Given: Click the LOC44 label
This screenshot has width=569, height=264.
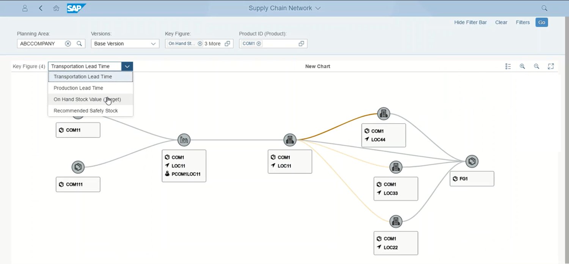Looking at the screenshot, I should pos(379,139).
